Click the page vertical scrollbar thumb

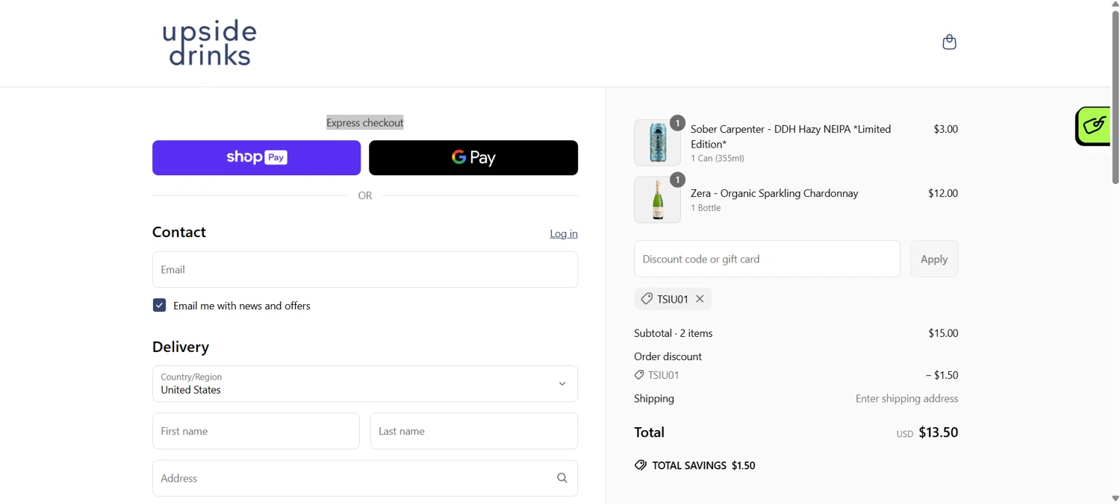tap(1115, 97)
